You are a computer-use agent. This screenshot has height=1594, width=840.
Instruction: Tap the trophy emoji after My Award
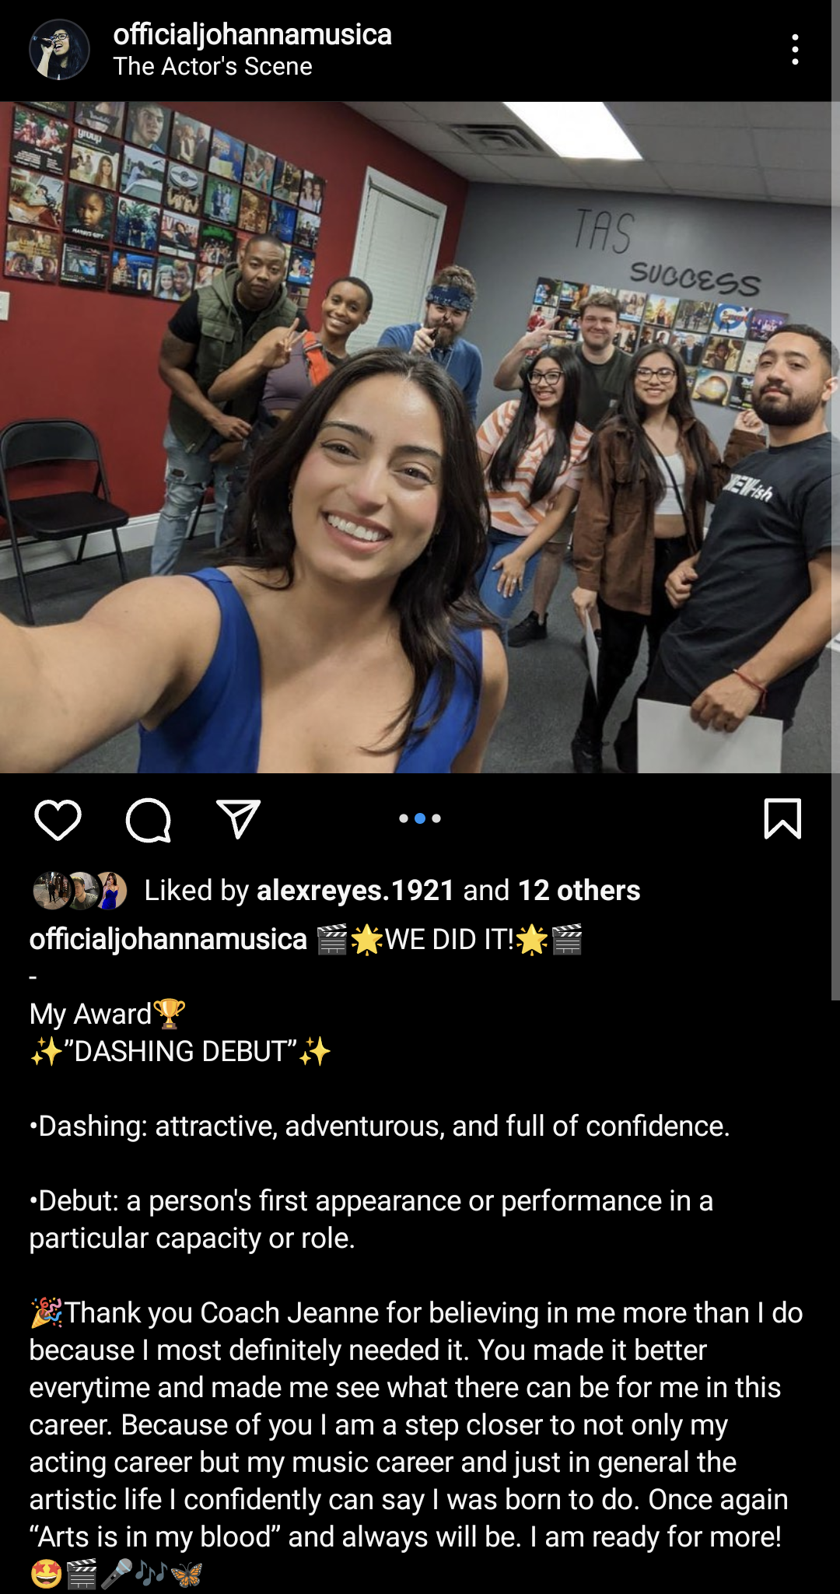pyautogui.click(x=170, y=1014)
